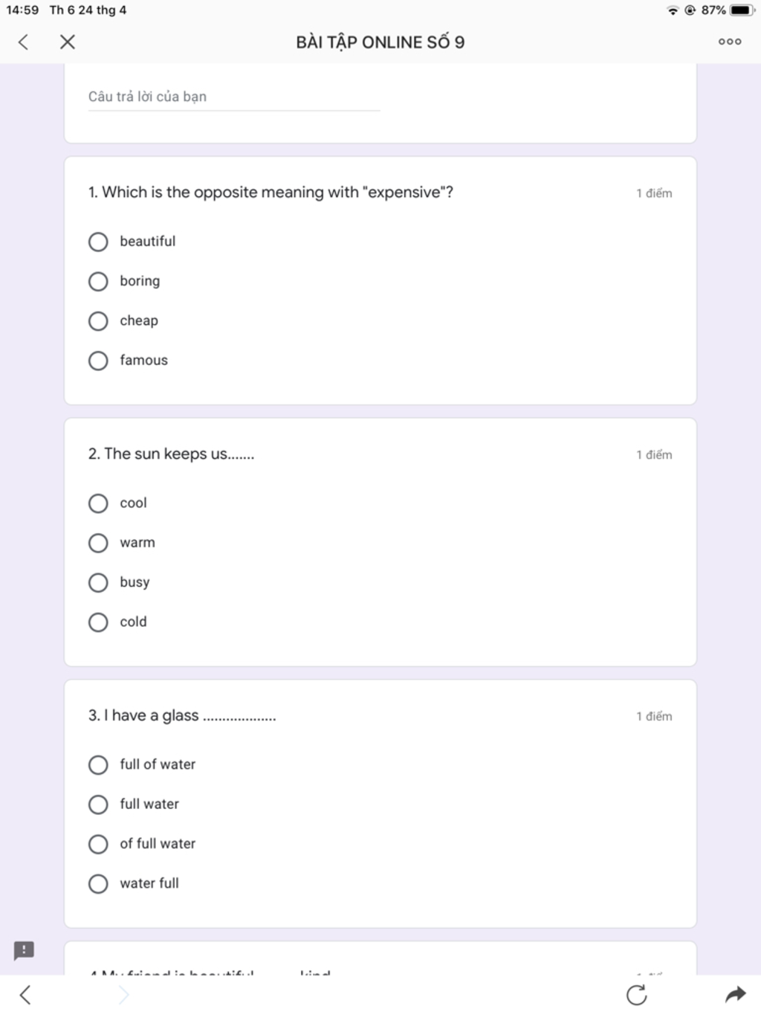The height and width of the screenshot is (1015, 761).
Task: Tap the top back chevron icon
Action: 24,42
